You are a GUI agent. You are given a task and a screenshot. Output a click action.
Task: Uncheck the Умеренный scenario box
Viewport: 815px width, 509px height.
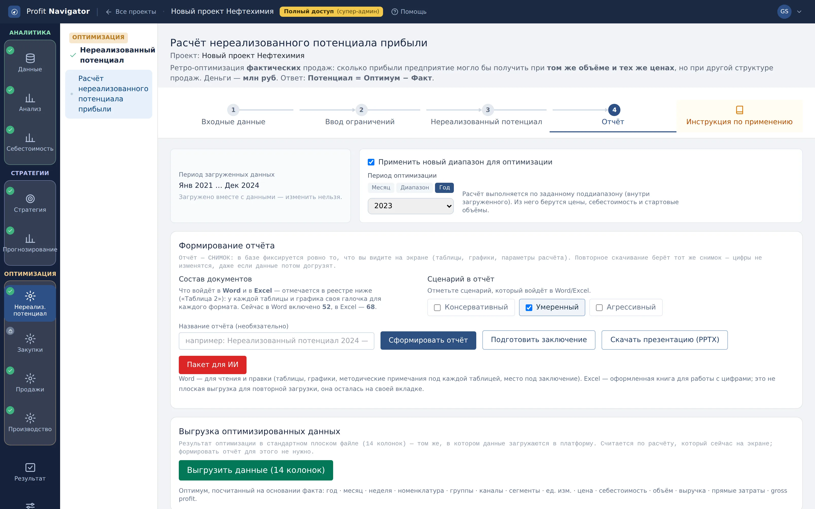click(529, 308)
